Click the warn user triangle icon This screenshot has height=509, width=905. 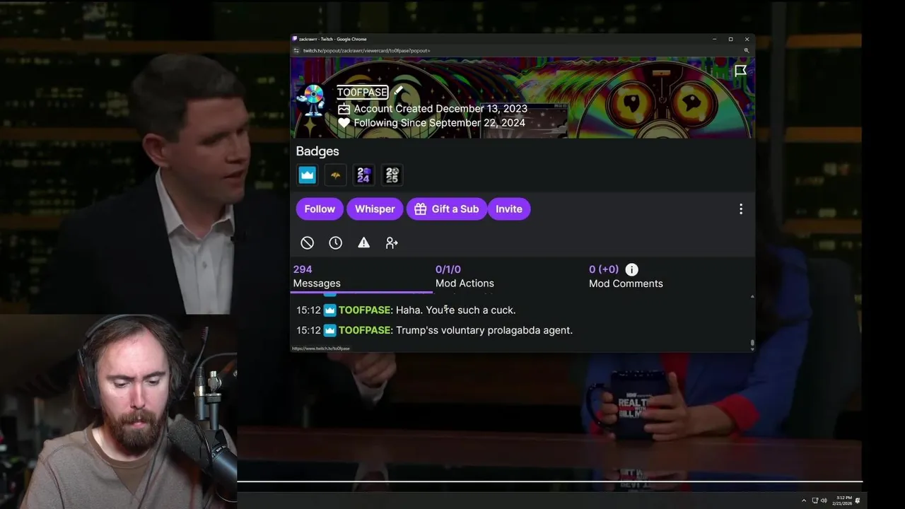click(363, 242)
